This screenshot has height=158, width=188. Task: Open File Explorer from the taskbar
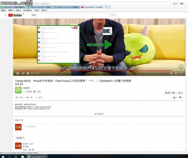22,157
